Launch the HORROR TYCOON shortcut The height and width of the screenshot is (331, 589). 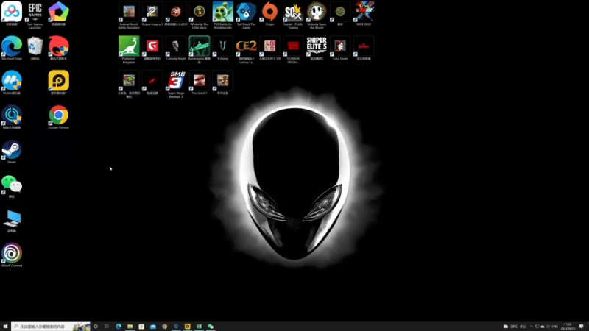[293, 49]
